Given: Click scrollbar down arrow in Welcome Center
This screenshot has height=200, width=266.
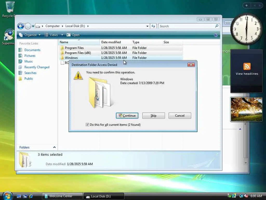Looking at the screenshot, I should pos(245,163).
